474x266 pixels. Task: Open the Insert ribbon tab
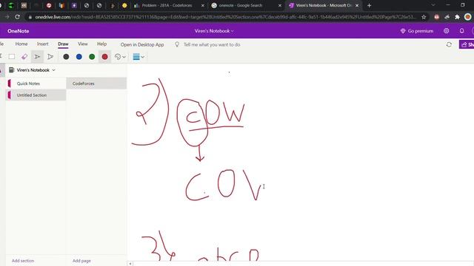pos(43,44)
